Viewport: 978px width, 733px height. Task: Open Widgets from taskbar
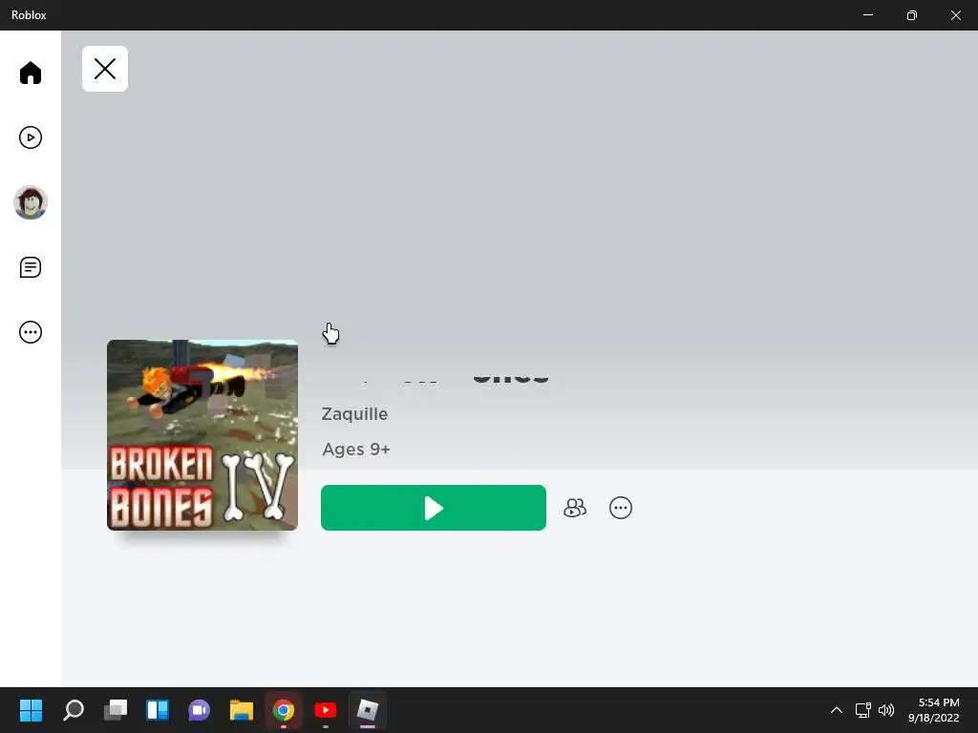coord(158,710)
